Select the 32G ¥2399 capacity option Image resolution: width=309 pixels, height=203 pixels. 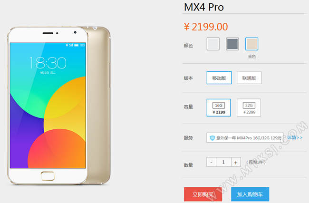tap(249, 107)
